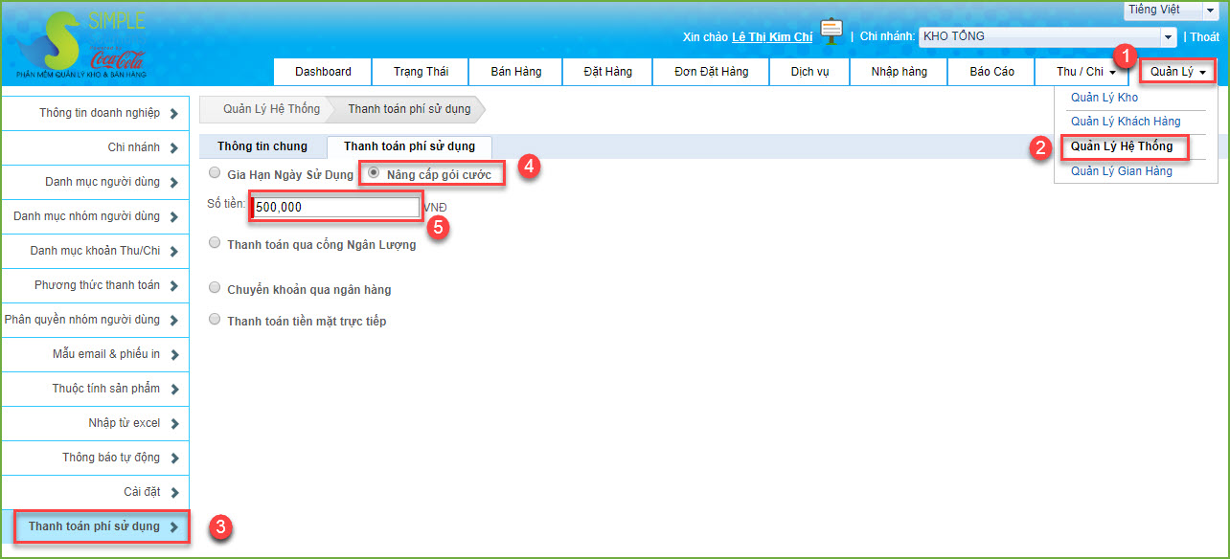The height and width of the screenshot is (559, 1230).
Task: Click the Thoát logout link
Action: coord(1205,37)
